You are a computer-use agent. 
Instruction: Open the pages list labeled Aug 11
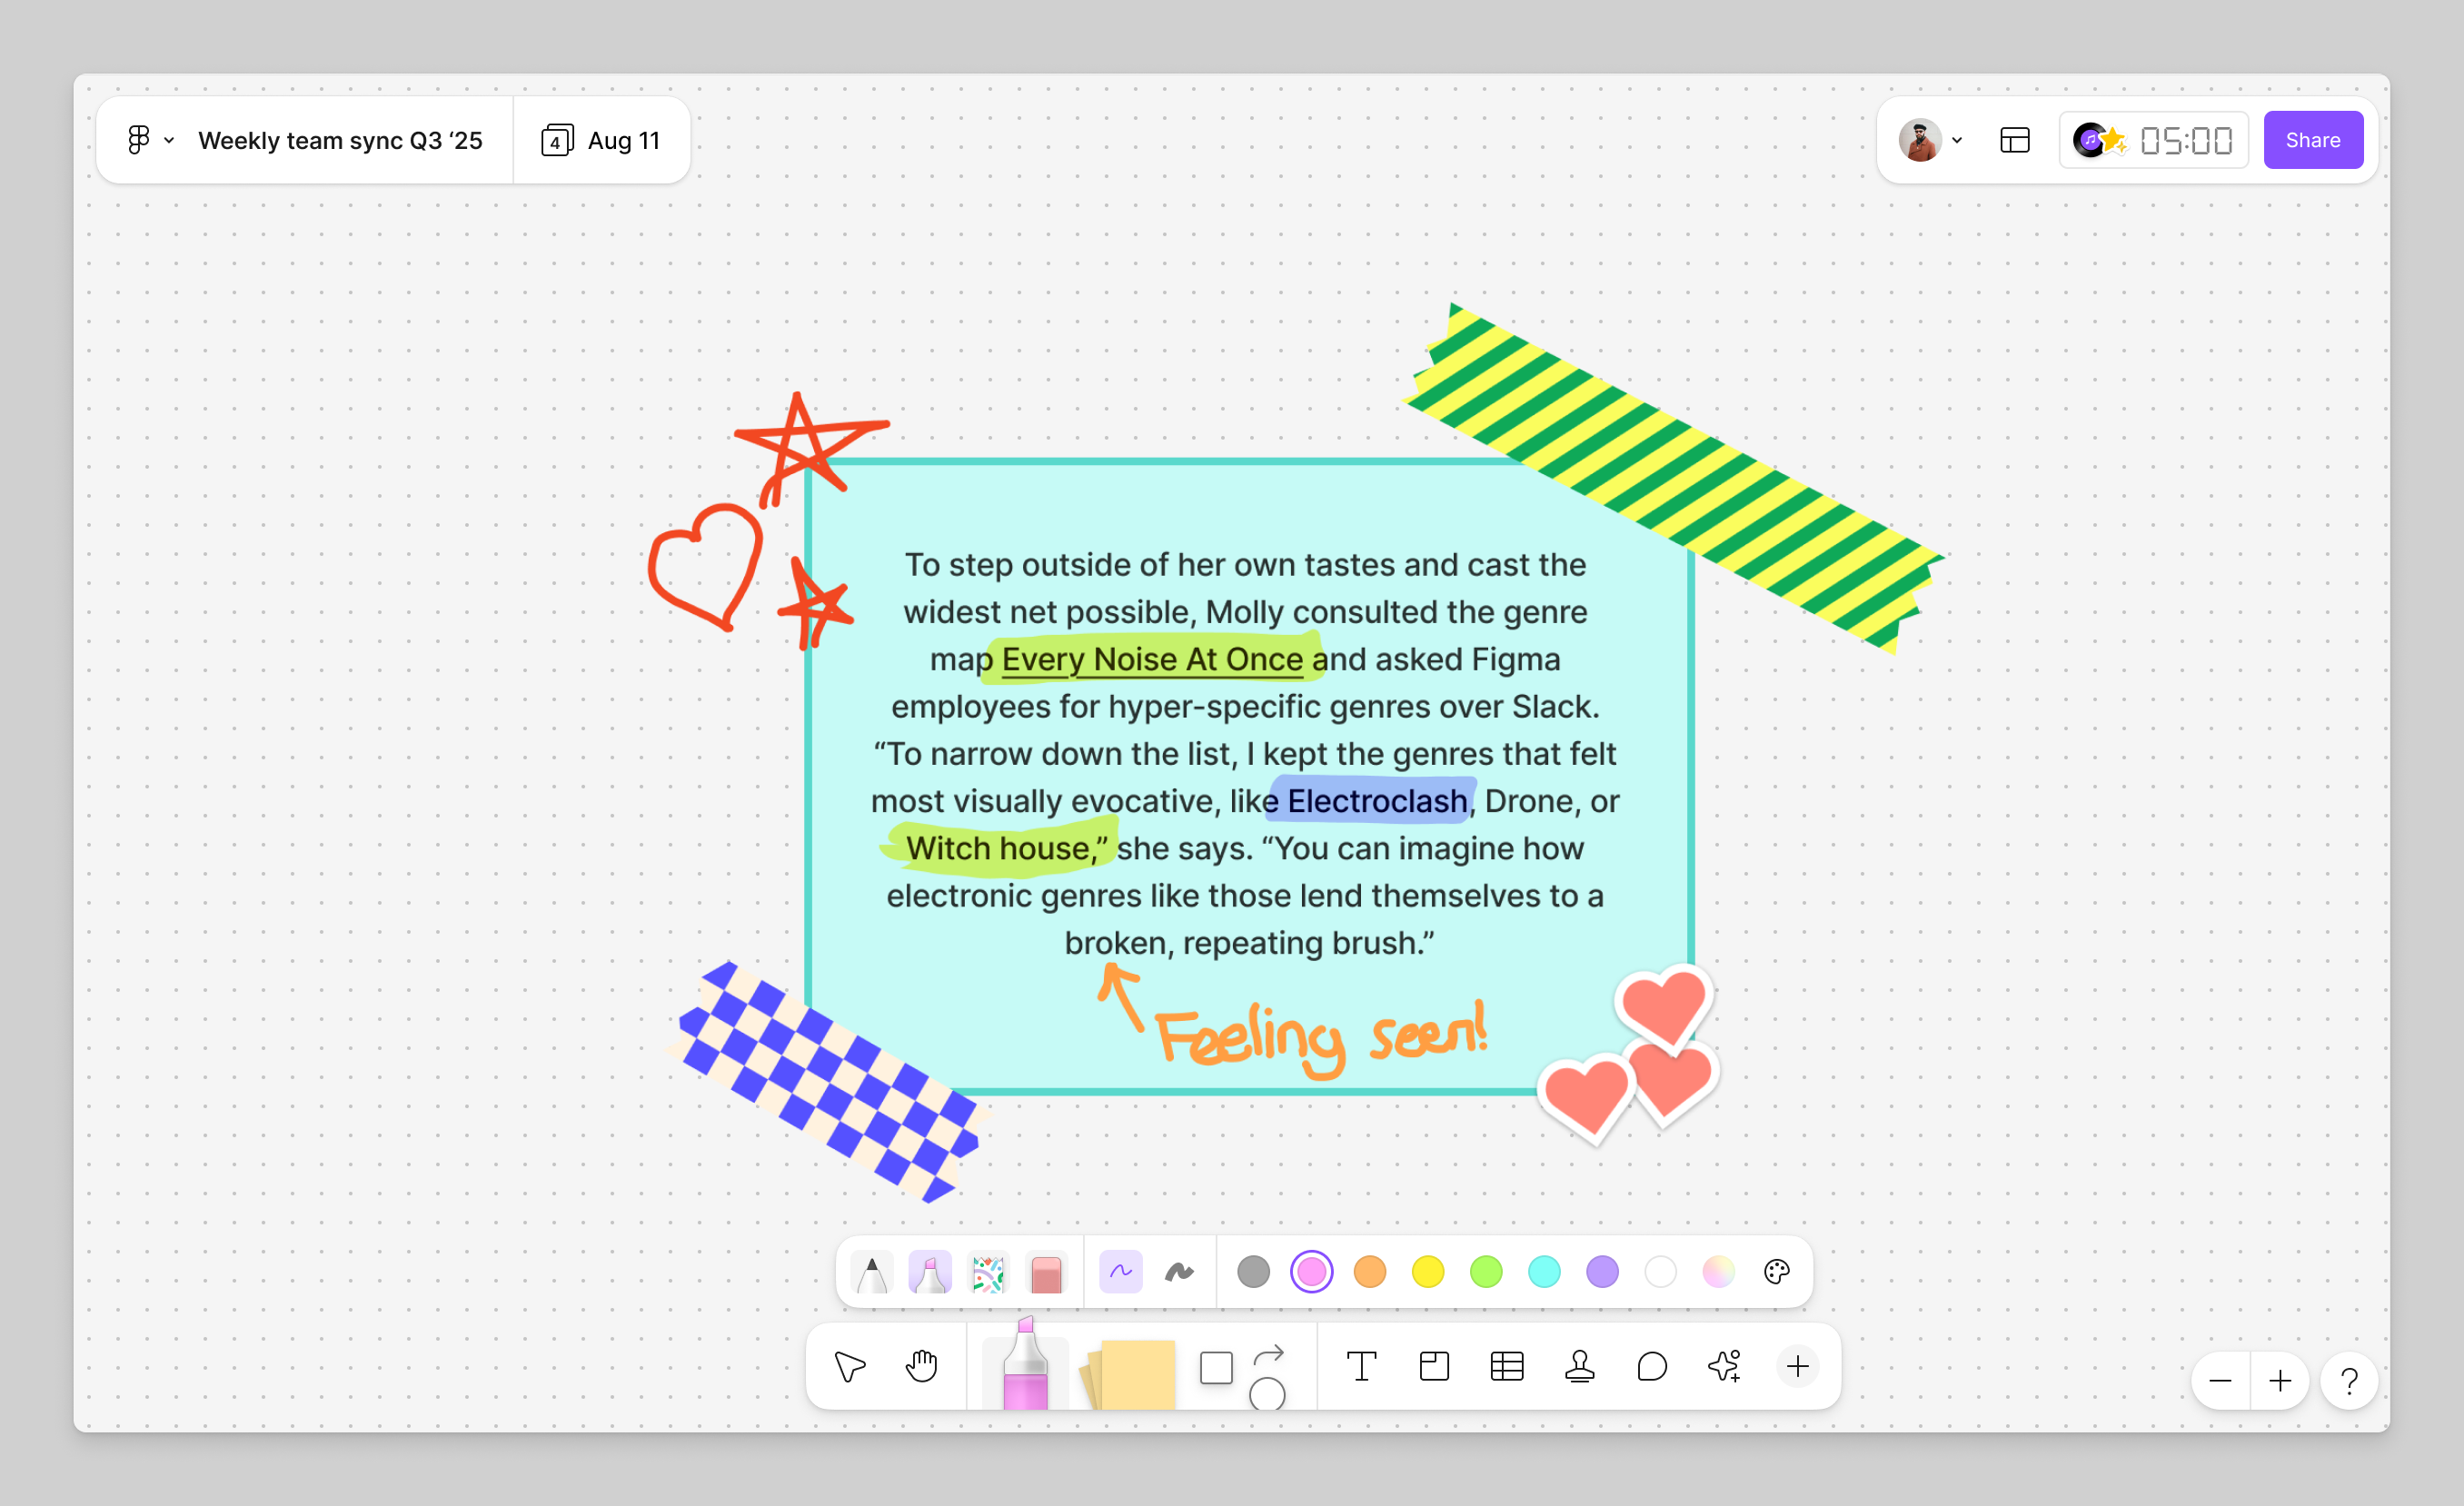click(601, 141)
